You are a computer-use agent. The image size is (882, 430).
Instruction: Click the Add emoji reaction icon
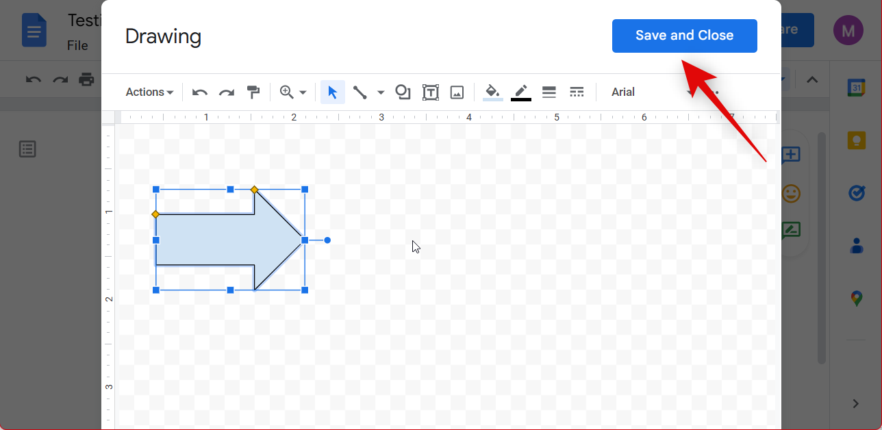pyautogui.click(x=791, y=194)
